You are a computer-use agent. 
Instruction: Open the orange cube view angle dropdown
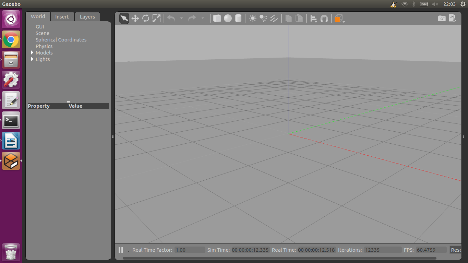tap(339, 19)
